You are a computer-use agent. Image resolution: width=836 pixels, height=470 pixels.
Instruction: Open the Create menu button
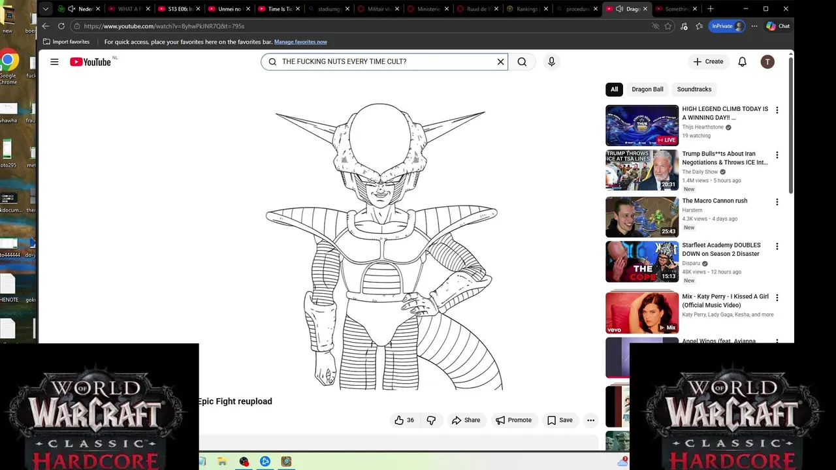click(x=708, y=62)
